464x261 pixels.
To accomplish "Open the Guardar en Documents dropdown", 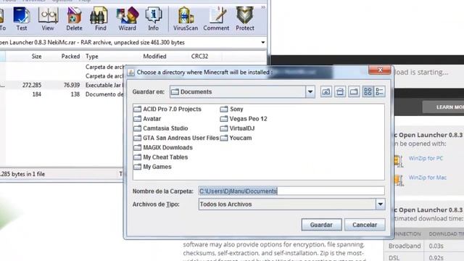I will (x=310, y=92).
